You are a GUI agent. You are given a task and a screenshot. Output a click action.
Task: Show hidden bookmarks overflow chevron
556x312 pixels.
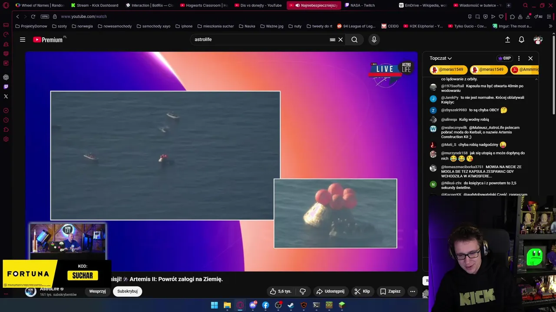point(551,26)
